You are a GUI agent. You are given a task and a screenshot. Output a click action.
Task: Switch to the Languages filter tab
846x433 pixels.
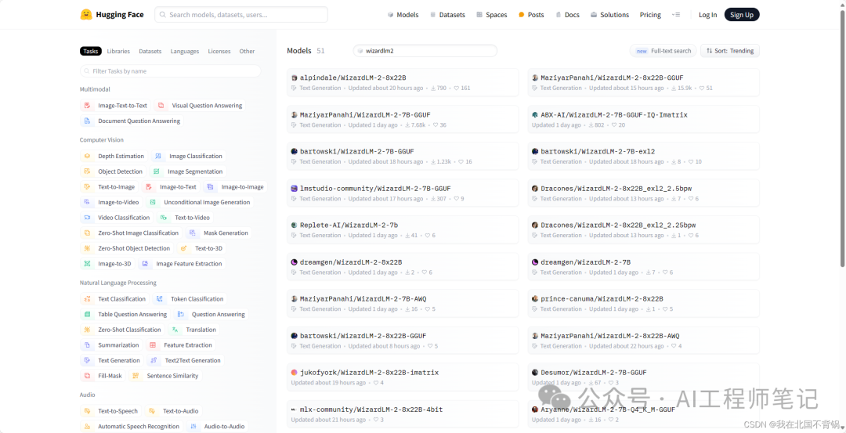pos(185,51)
